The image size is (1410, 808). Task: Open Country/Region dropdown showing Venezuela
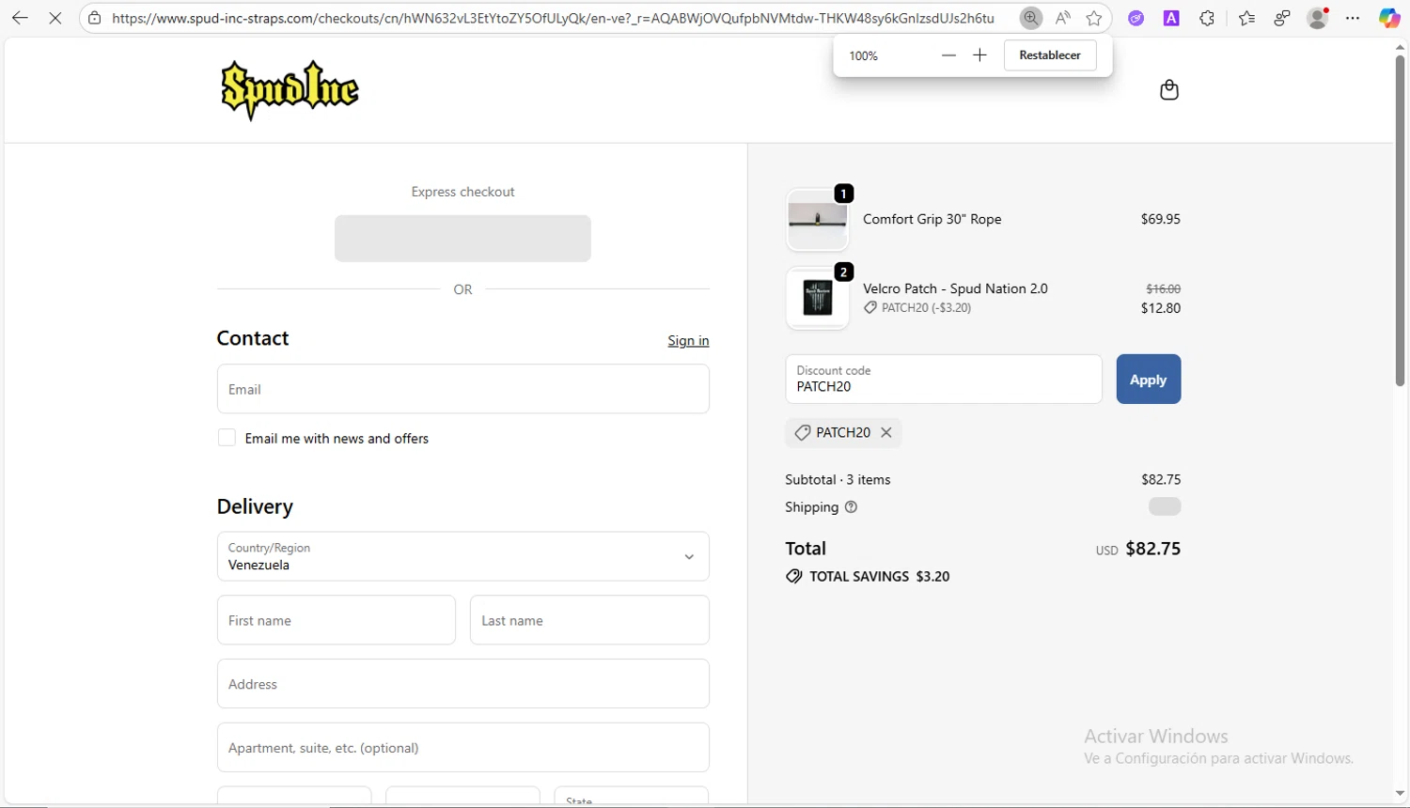click(x=462, y=556)
